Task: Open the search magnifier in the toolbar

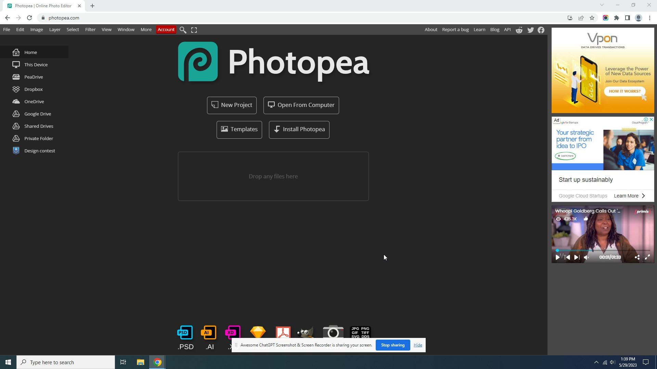Action: [183, 30]
